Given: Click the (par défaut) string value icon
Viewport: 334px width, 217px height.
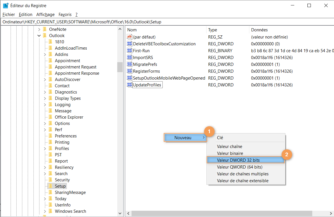Looking at the screenshot, I should pos(129,37).
